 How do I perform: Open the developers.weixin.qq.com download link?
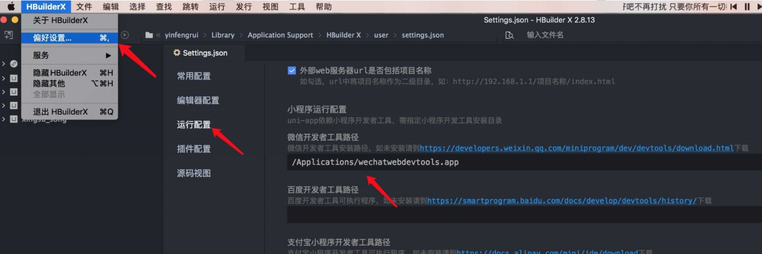[x=576, y=148]
